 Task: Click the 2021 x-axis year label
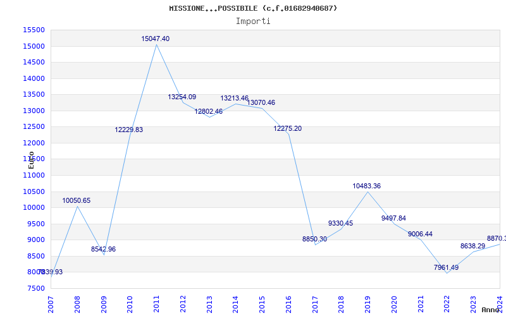click(421, 305)
